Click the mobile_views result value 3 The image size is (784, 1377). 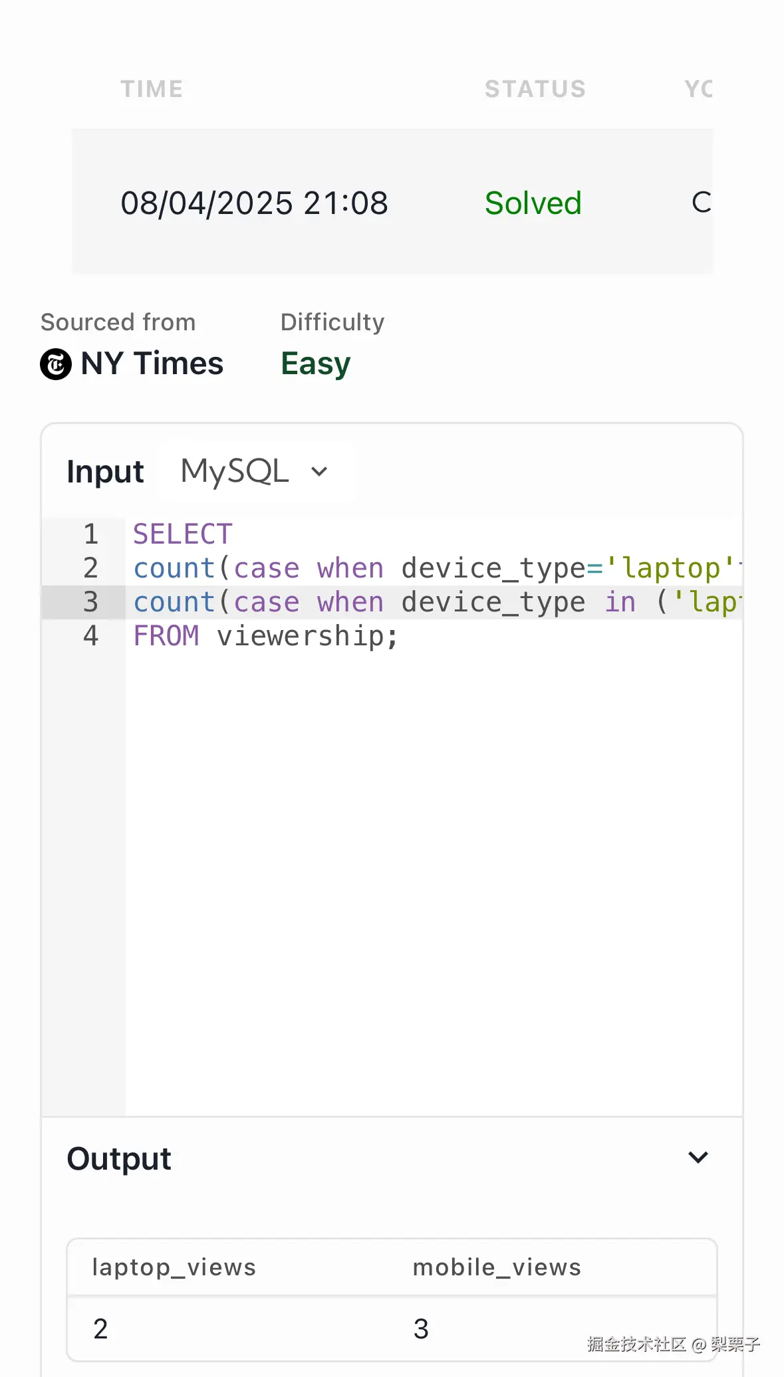421,1328
